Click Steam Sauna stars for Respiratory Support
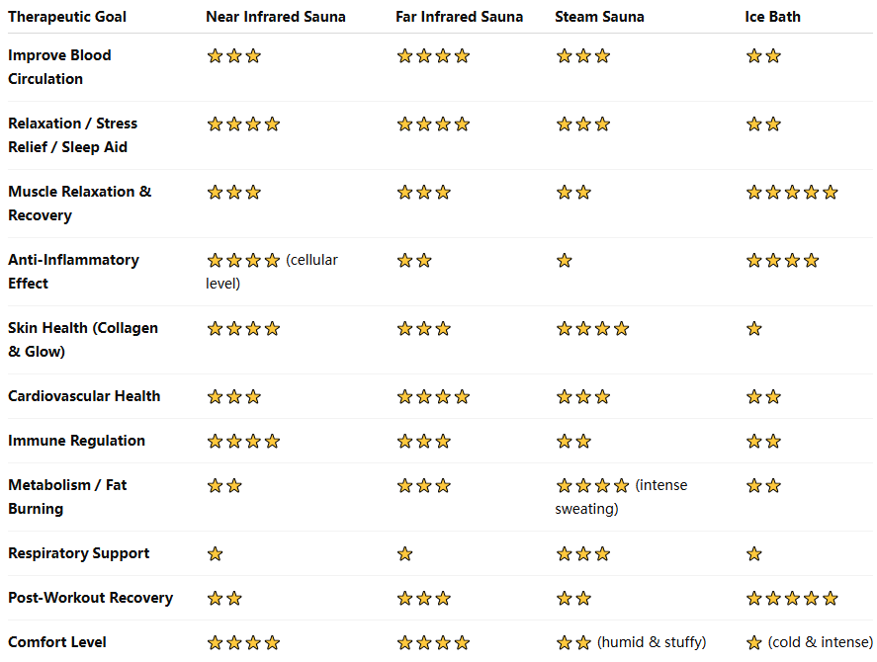 click(583, 553)
